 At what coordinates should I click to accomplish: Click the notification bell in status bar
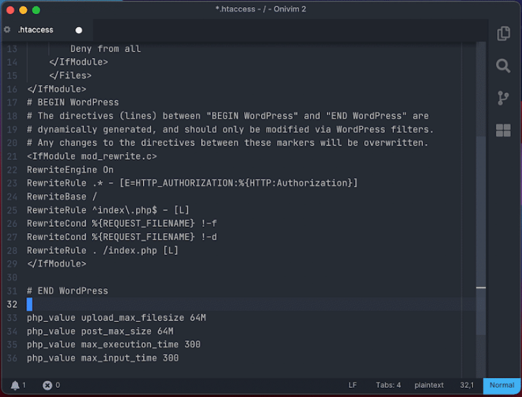coord(14,385)
